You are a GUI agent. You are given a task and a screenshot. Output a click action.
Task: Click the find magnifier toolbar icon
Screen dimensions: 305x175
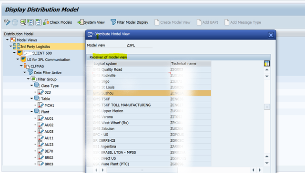coord(23,22)
